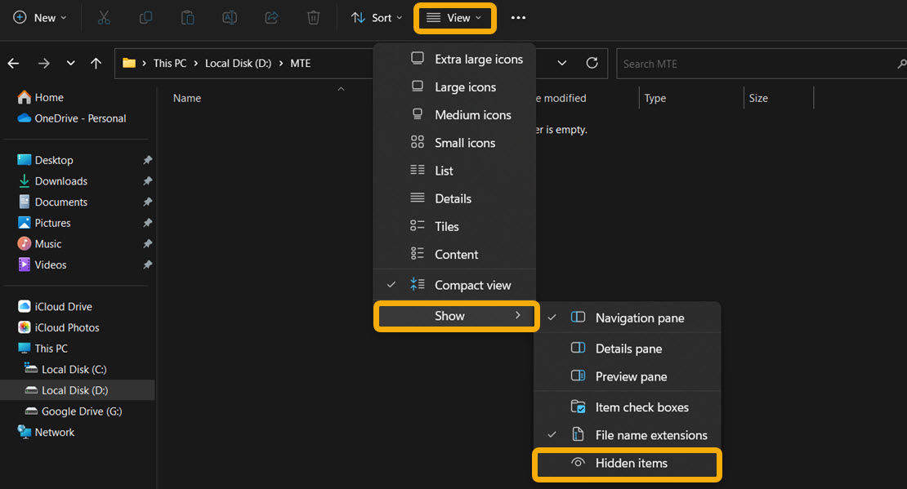
Task: Click inside the Search MTE field
Action: (735, 63)
